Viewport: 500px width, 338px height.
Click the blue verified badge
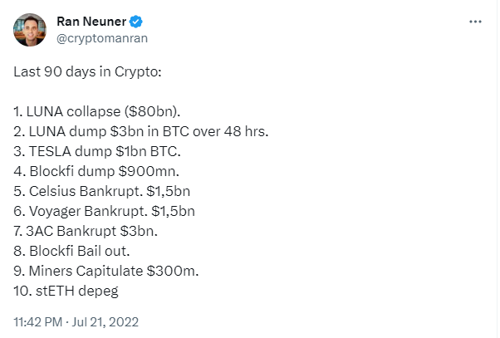136,22
